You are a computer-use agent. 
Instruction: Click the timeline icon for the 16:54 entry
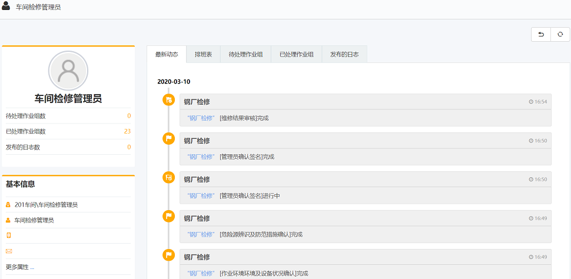coord(168,100)
